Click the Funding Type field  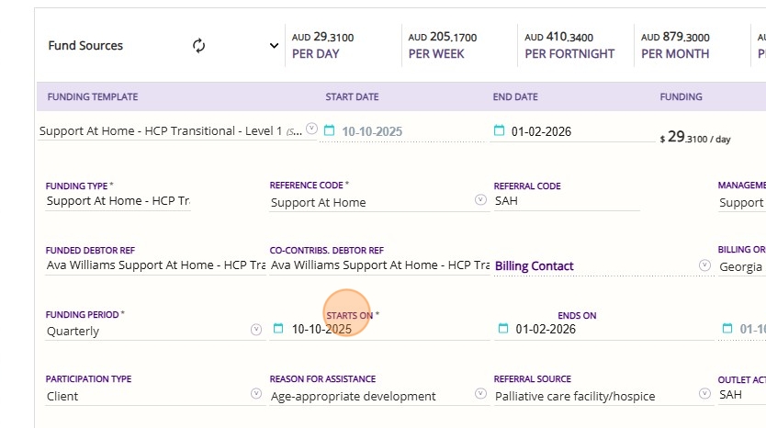click(118, 201)
